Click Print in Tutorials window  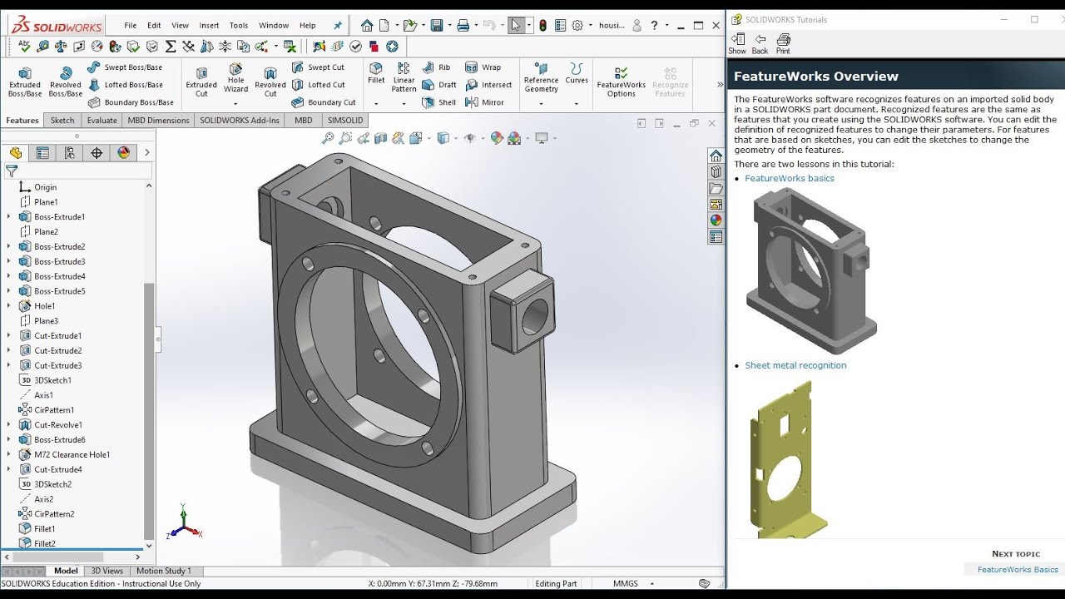pos(783,44)
